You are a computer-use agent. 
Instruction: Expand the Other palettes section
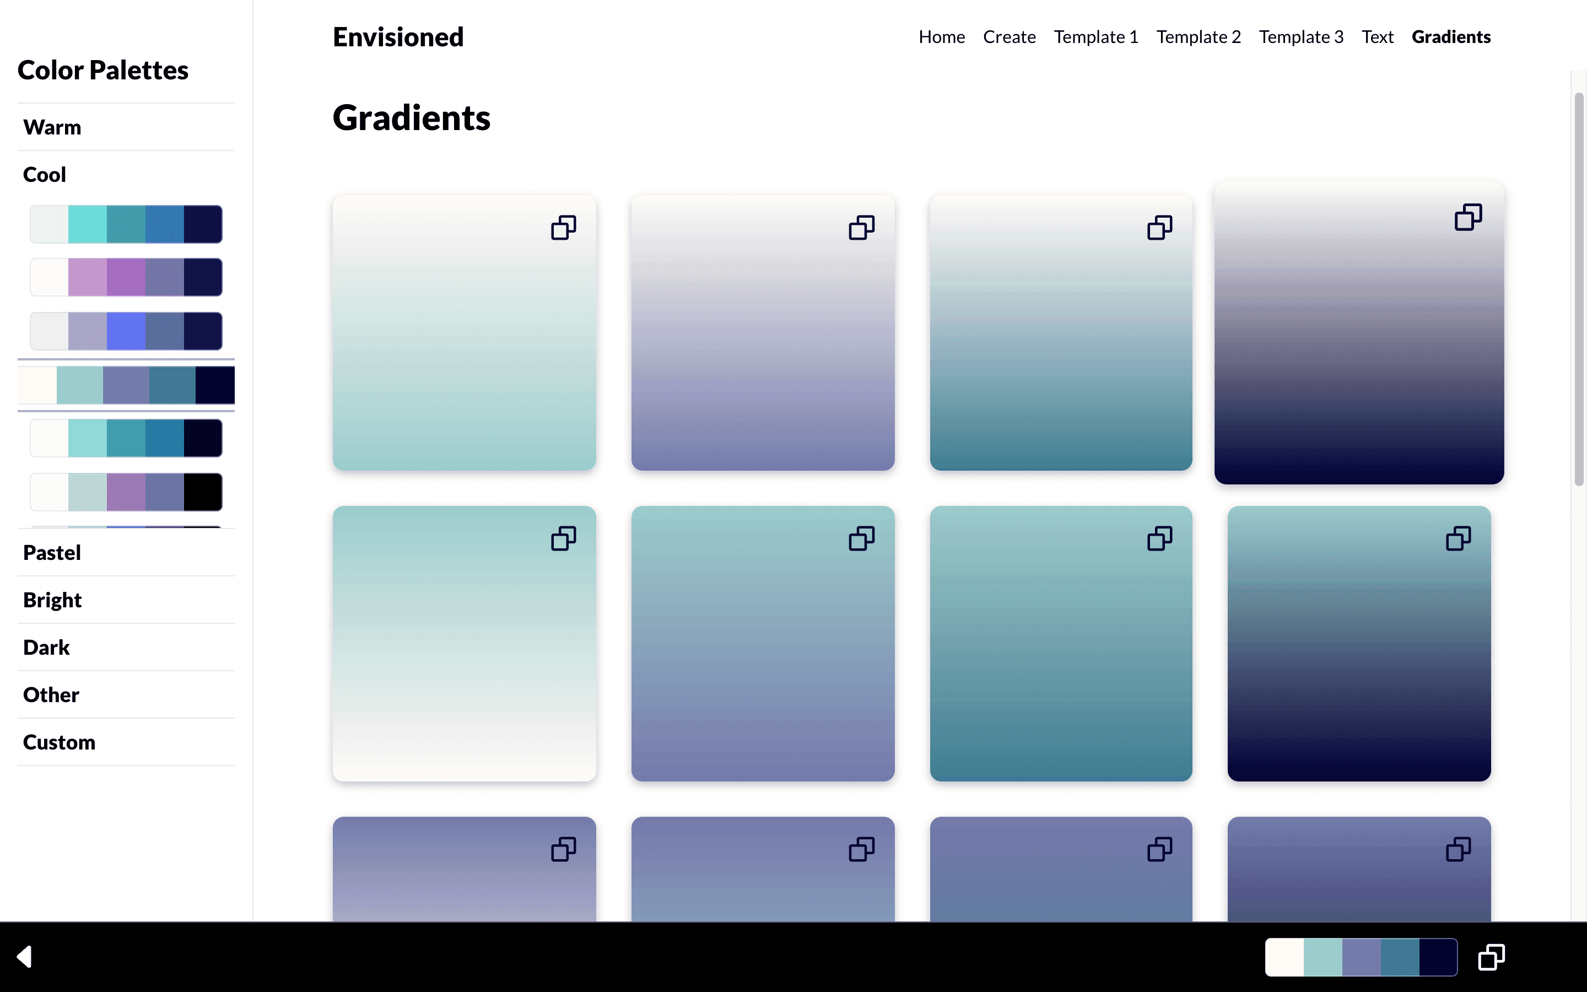pyautogui.click(x=126, y=694)
